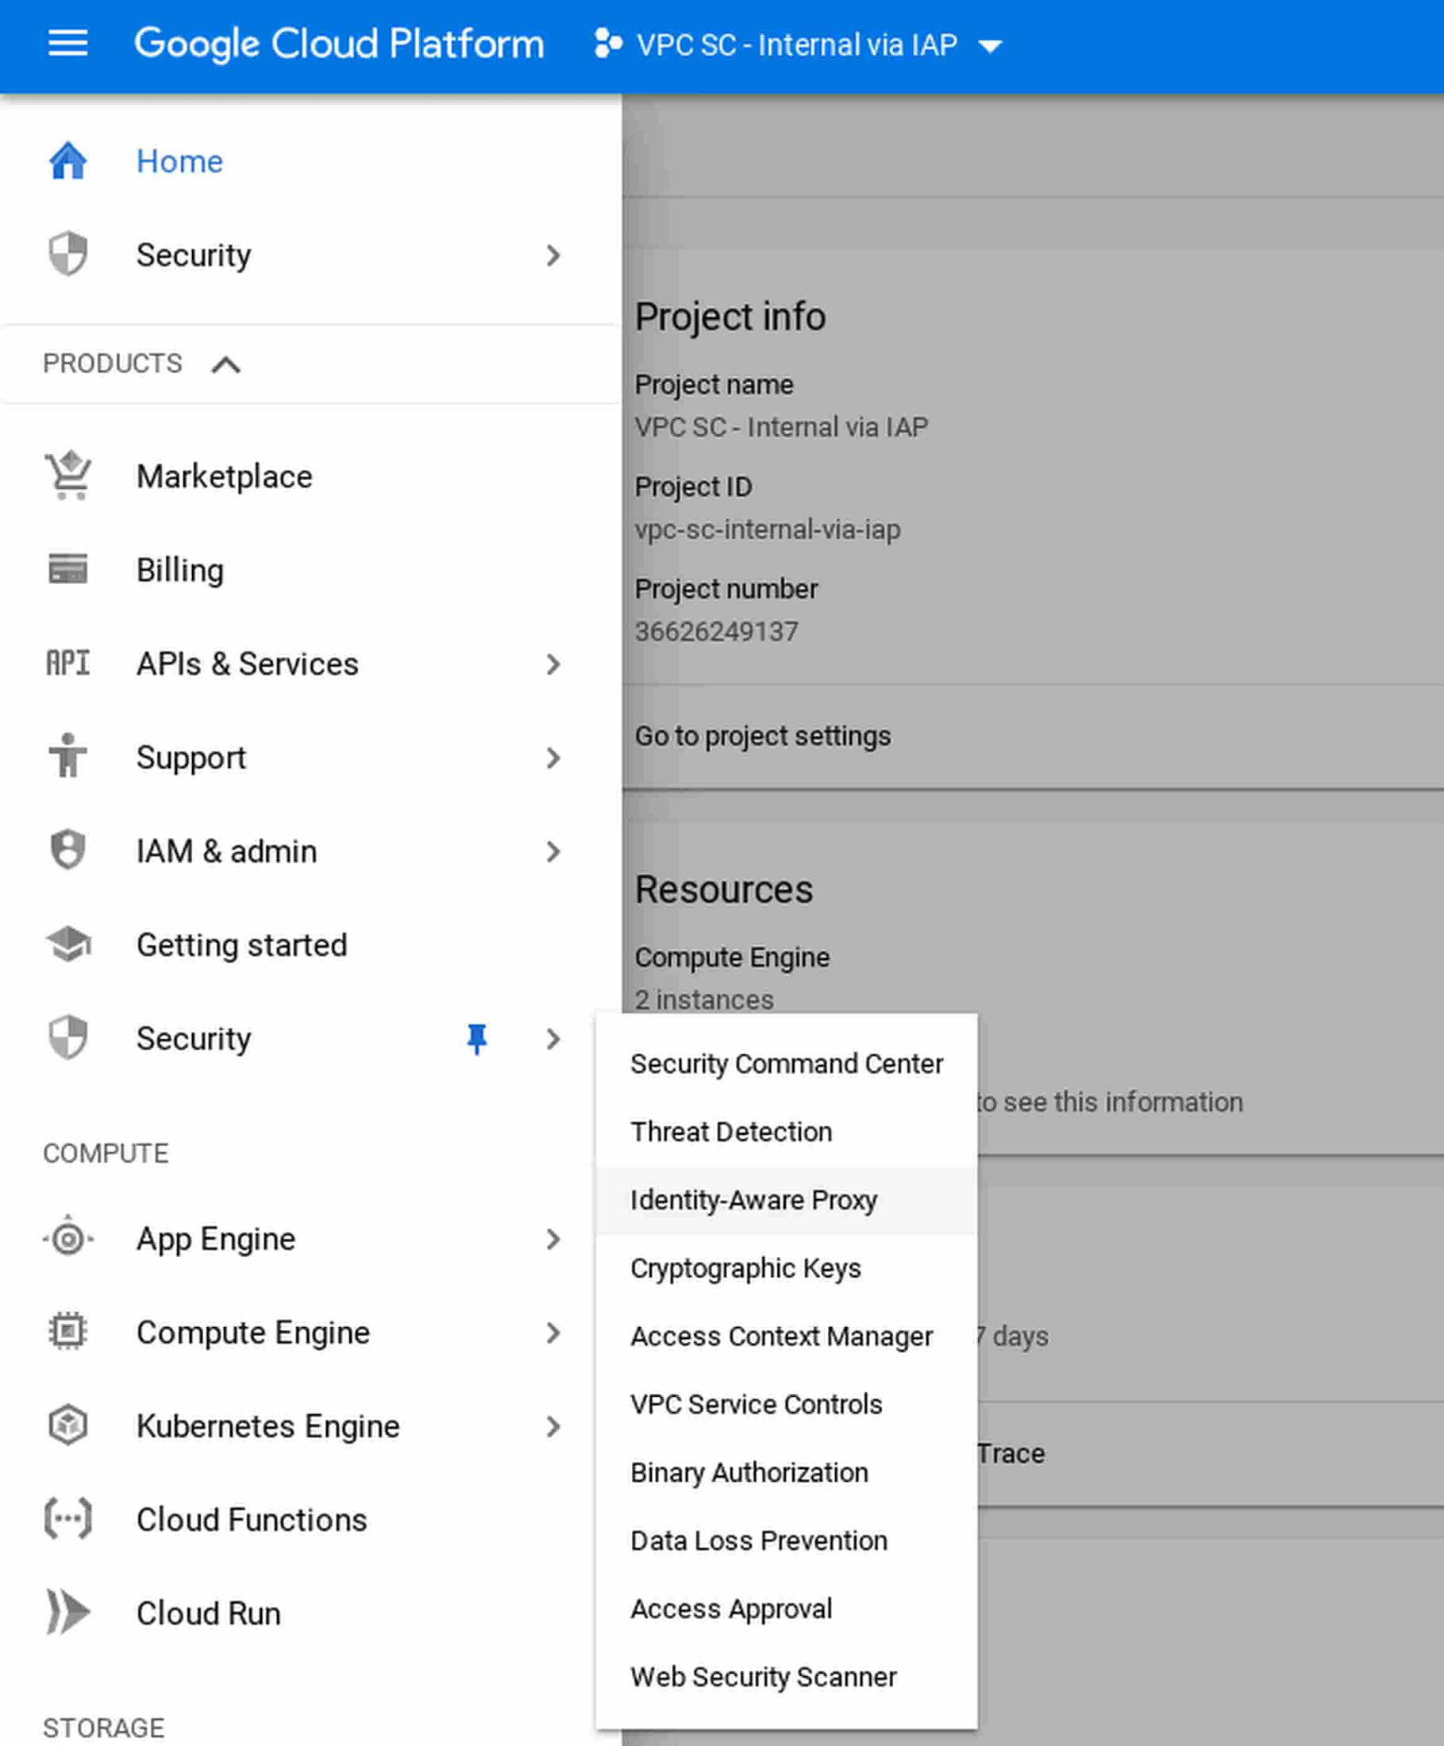
Task: Click the Compute Engine chip icon
Action: click(x=68, y=1332)
